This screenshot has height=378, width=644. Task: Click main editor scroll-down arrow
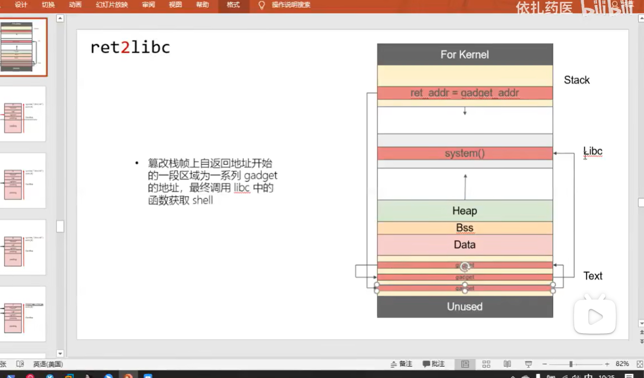(641, 323)
